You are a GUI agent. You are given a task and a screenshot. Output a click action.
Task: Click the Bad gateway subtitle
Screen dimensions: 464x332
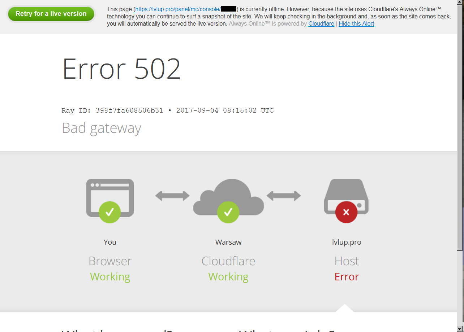pos(102,128)
